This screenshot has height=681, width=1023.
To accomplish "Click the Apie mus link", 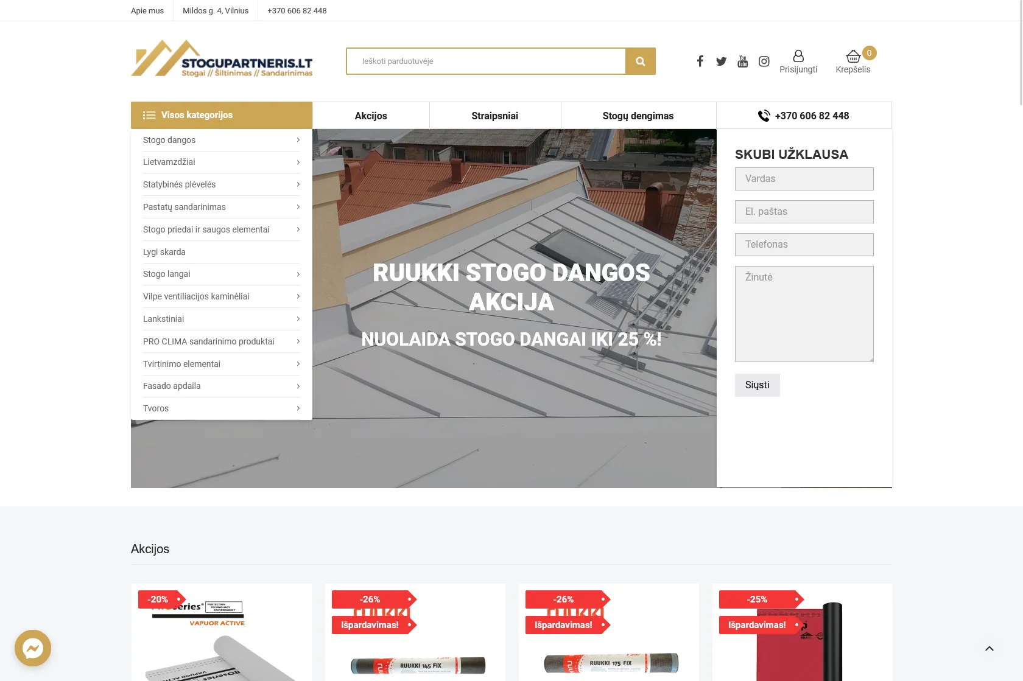I will 147,10.
